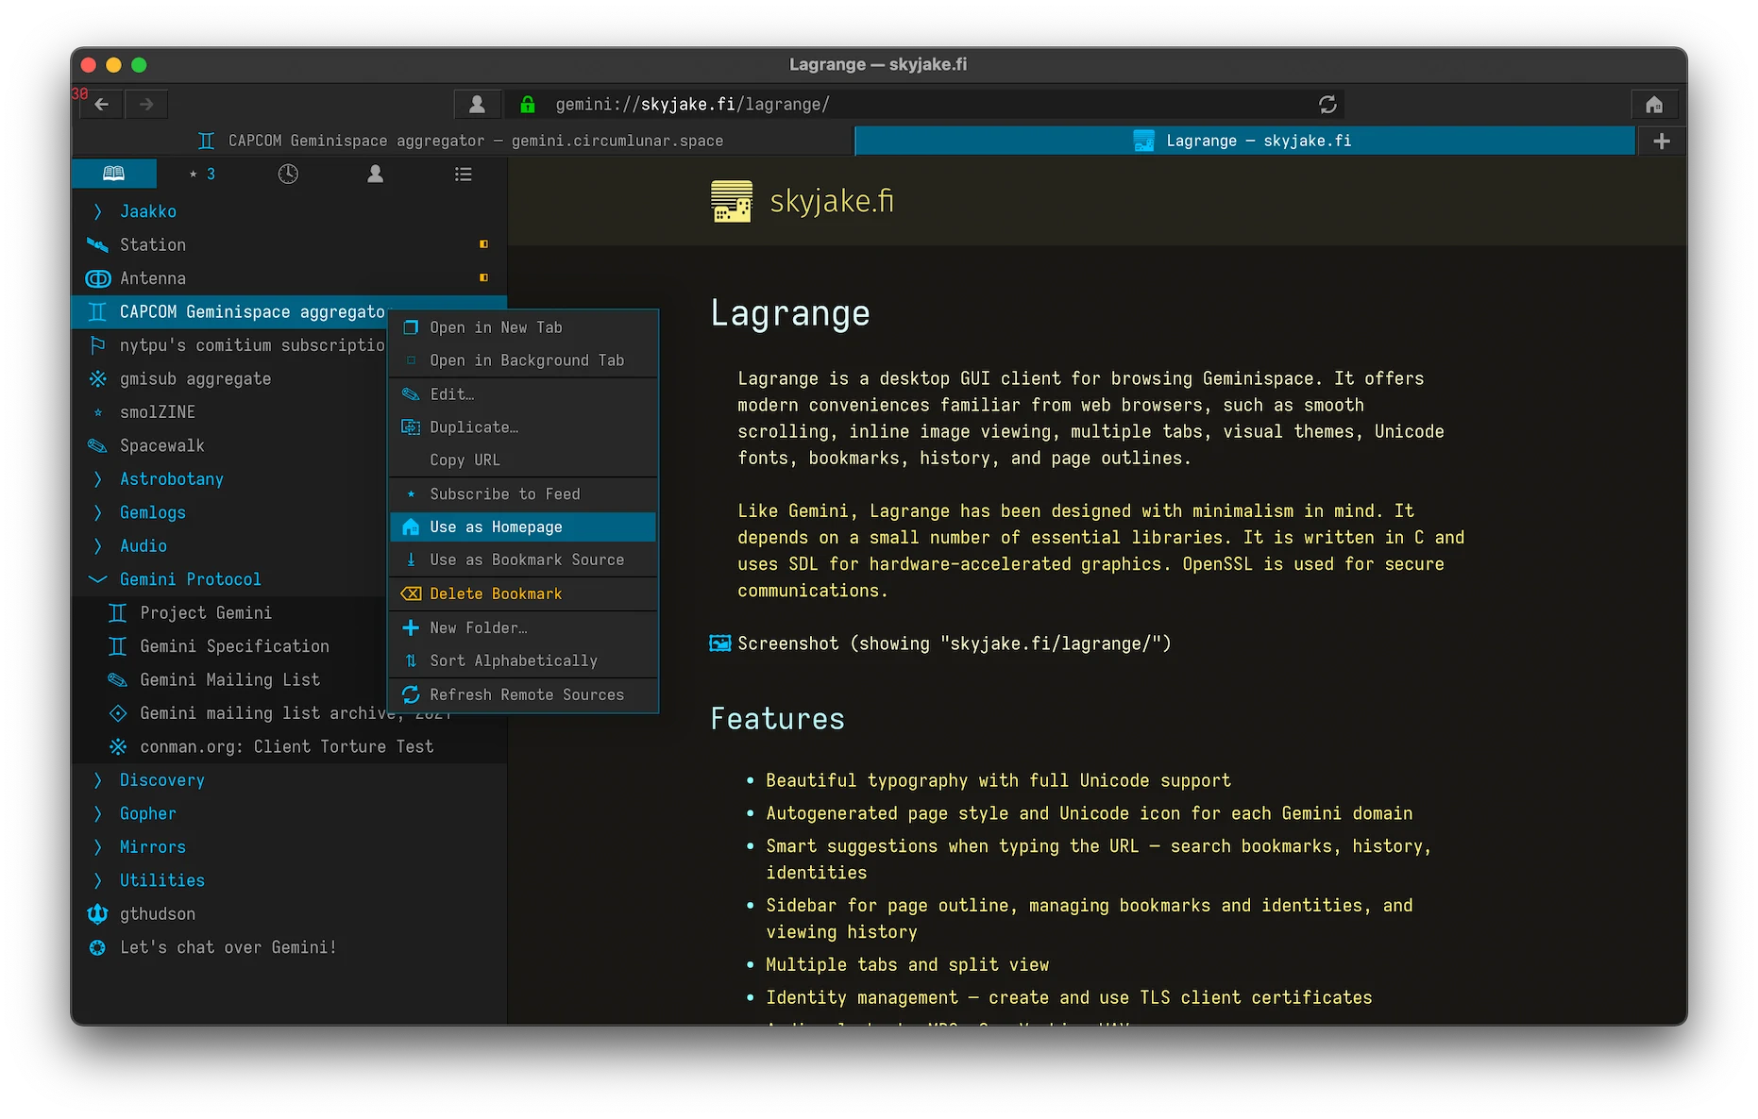Open a new tab with the plus button
This screenshot has width=1758, height=1119.
pyautogui.click(x=1662, y=141)
